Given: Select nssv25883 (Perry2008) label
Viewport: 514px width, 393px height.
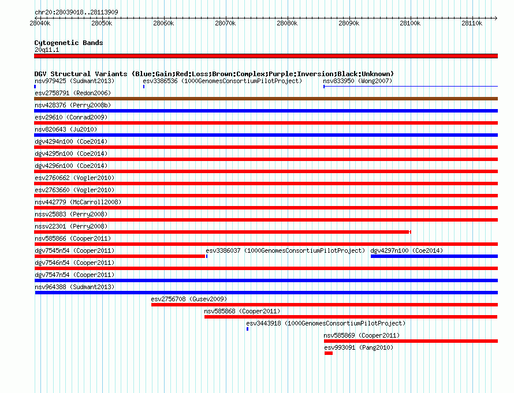Looking at the screenshot, I should [x=71, y=214].
